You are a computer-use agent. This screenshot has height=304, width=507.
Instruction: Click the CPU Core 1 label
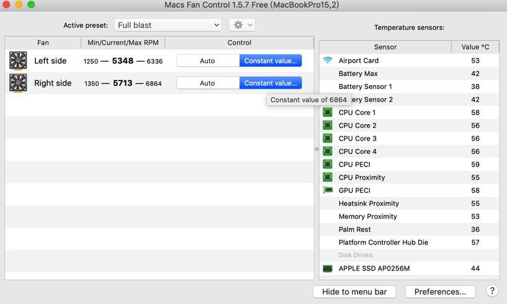coord(357,112)
